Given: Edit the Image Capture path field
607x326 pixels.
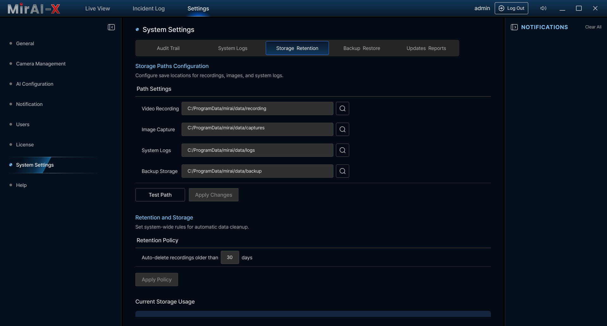Looking at the screenshot, I should tap(257, 129).
